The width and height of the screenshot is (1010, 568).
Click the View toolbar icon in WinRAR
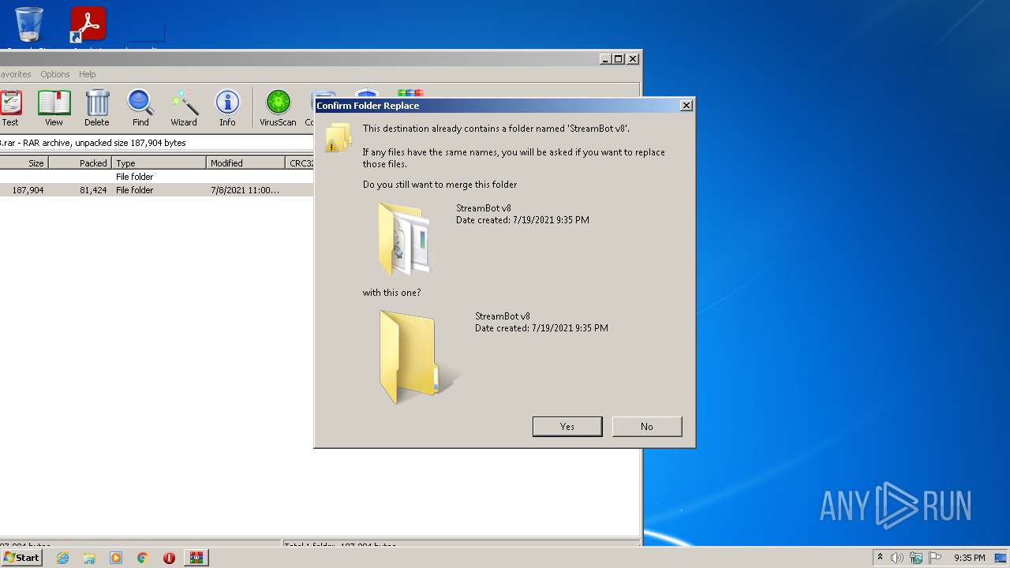[54, 108]
